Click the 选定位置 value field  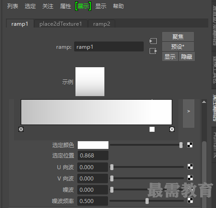tap(93, 156)
